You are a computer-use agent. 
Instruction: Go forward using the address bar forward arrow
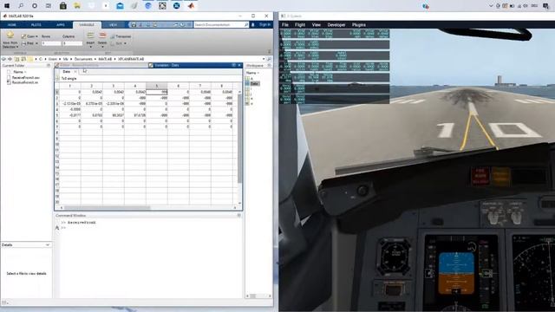(10, 59)
